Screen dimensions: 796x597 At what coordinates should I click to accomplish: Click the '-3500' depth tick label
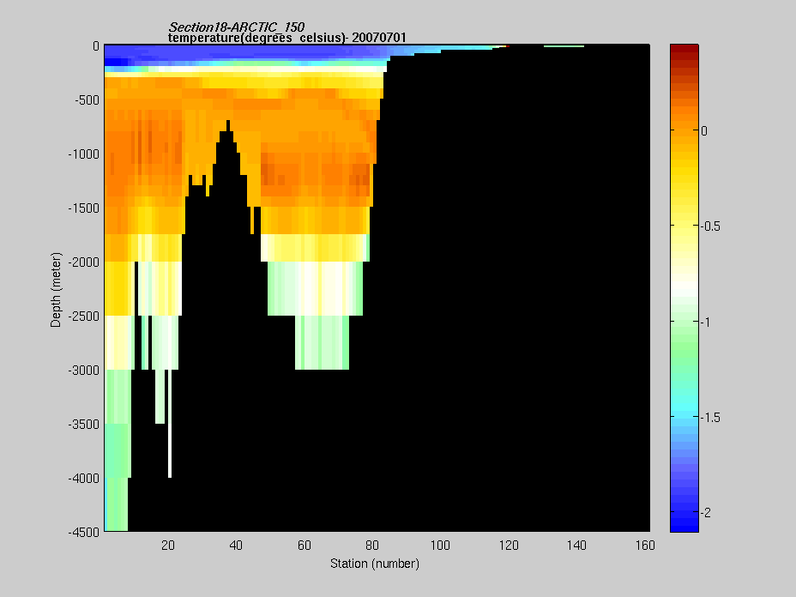click(84, 424)
